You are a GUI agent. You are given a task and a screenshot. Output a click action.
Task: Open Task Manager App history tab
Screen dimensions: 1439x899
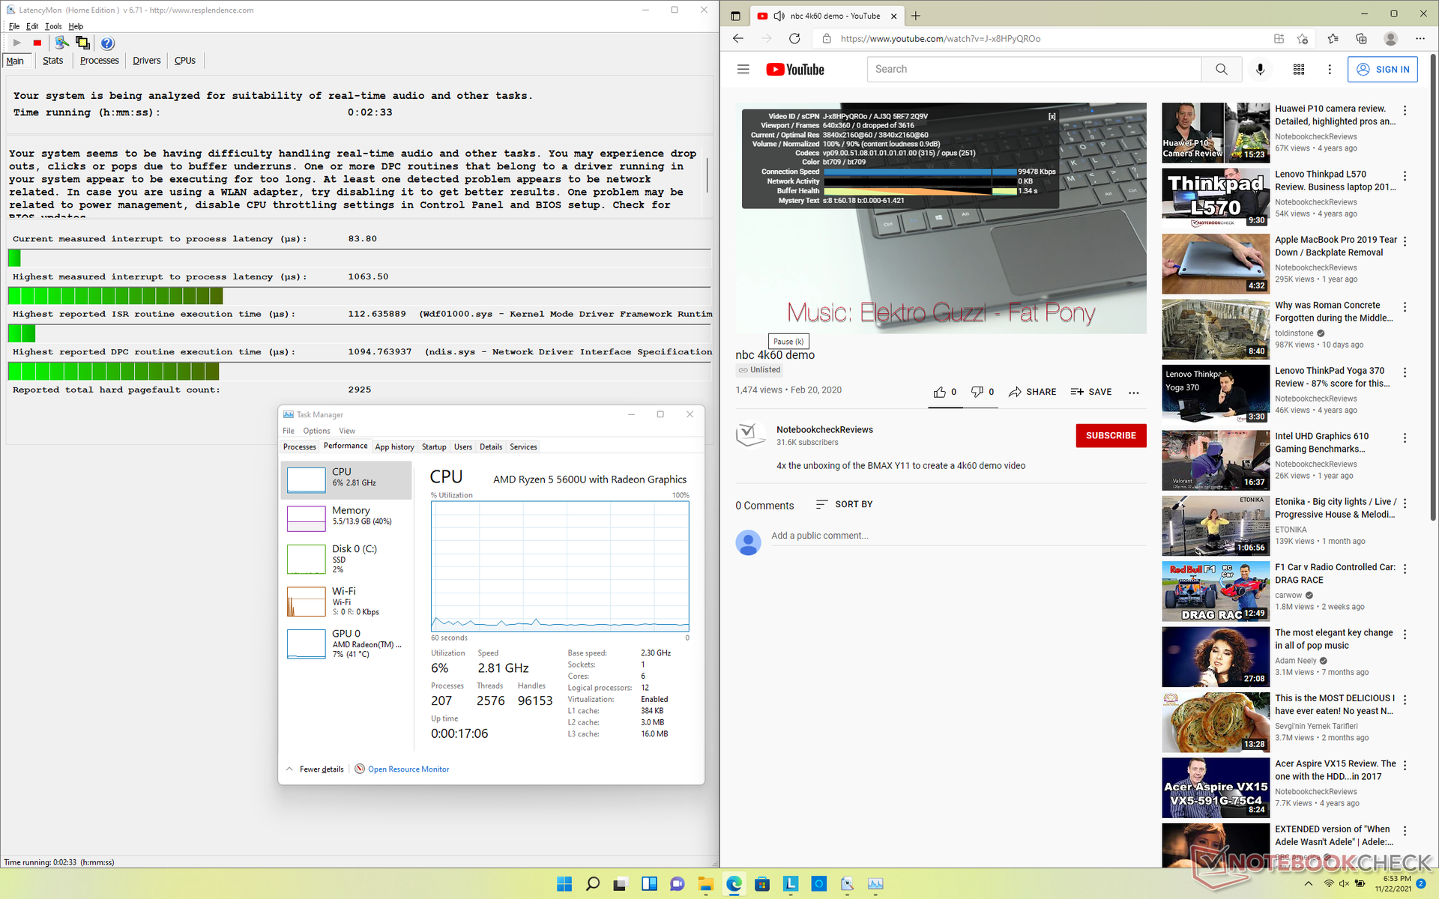click(x=394, y=447)
